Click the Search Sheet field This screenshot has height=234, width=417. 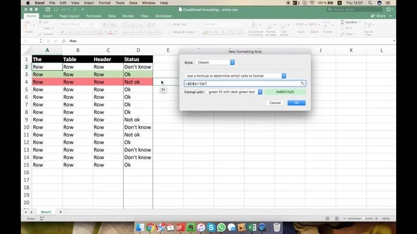(x=354, y=10)
